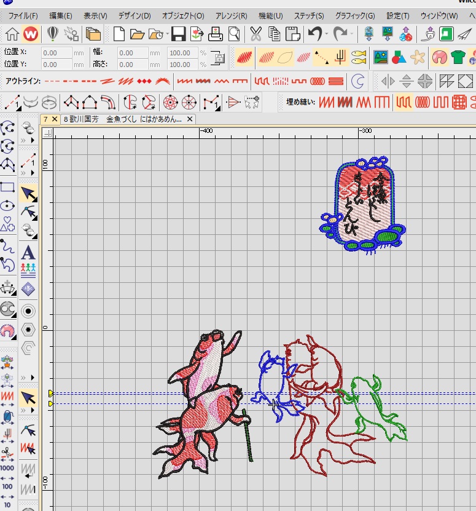Viewport: 476px width, 511px height.
Task: Click the upper yellow guide marker on ruler
Action: pyautogui.click(x=51, y=394)
